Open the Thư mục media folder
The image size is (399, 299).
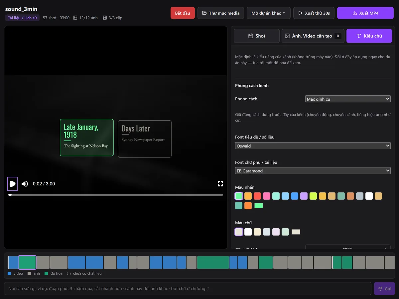[x=221, y=13]
